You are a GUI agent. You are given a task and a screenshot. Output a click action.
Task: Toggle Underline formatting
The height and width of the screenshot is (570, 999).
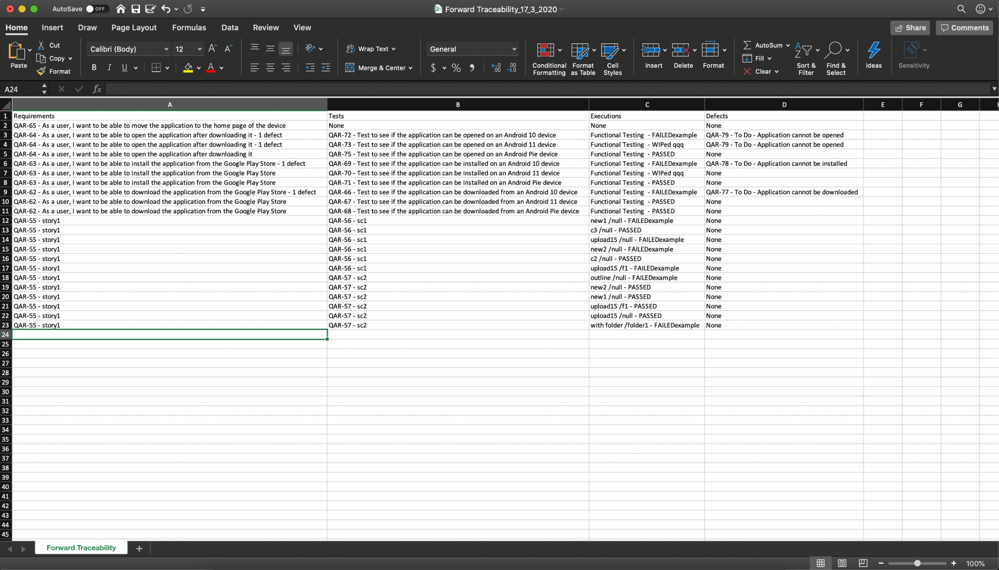click(124, 68)
